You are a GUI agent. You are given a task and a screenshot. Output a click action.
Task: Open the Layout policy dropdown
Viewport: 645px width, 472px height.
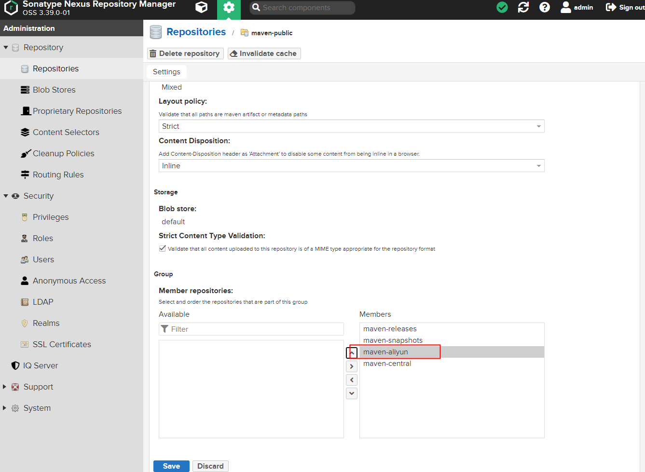coord(351,126)
